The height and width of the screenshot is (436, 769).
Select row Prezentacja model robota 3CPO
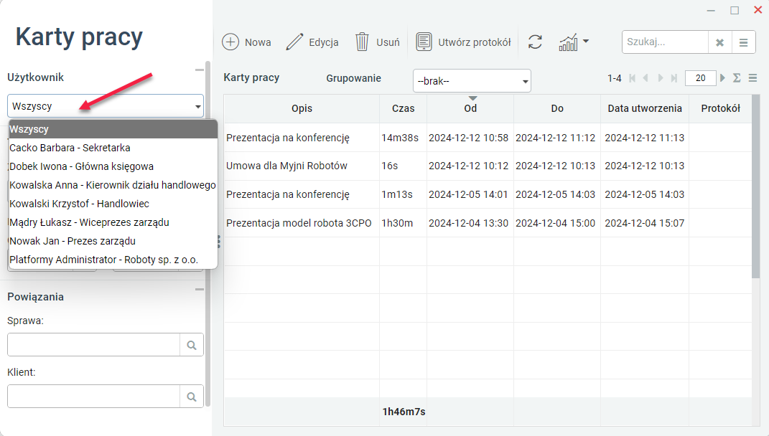488,224
